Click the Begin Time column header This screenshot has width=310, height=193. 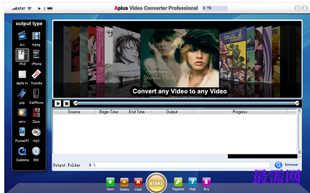109,112
